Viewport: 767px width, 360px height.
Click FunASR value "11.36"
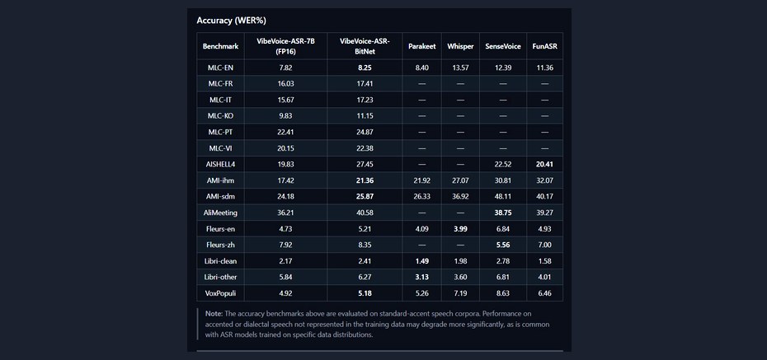pos(544,68)
